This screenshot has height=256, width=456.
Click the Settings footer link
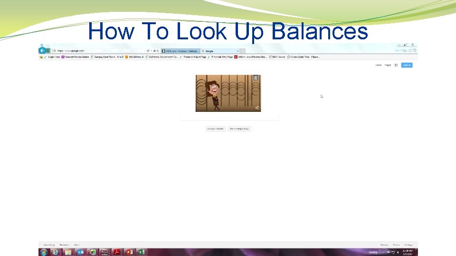(x=408, y=245)
